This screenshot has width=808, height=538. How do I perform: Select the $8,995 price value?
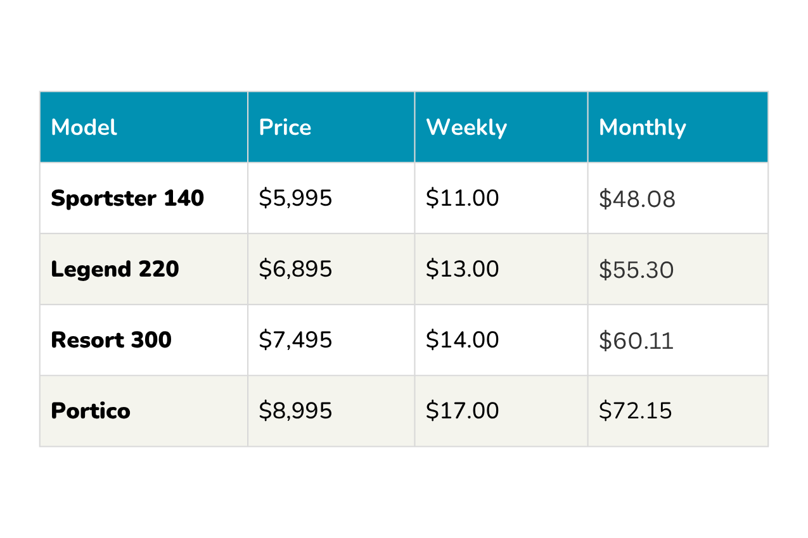coord(295,411)
